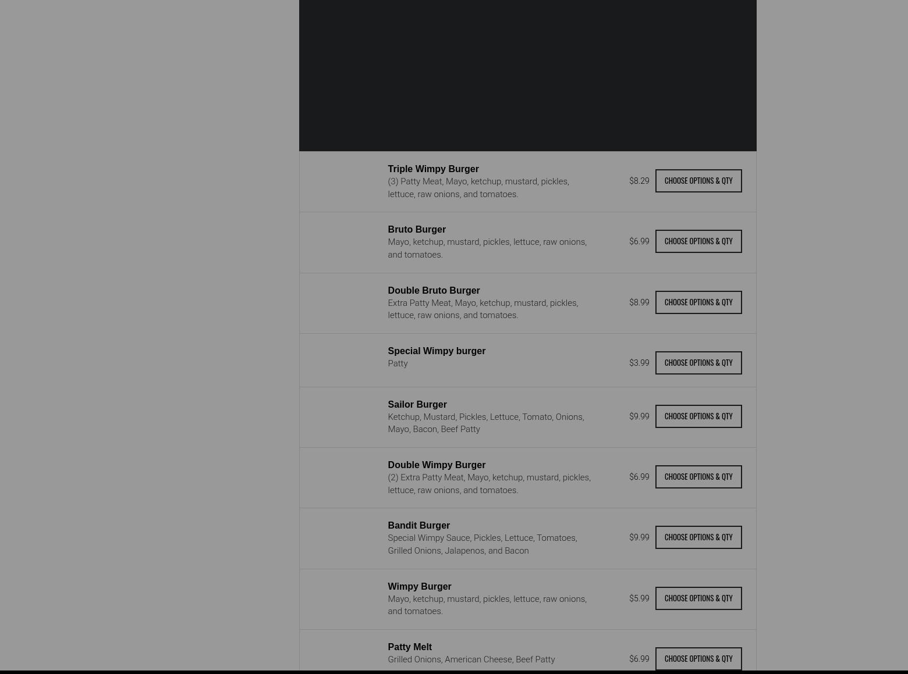Open the Sailor Burger title
The height and width of the screenshot is (674, 908).
click(417, 404)
